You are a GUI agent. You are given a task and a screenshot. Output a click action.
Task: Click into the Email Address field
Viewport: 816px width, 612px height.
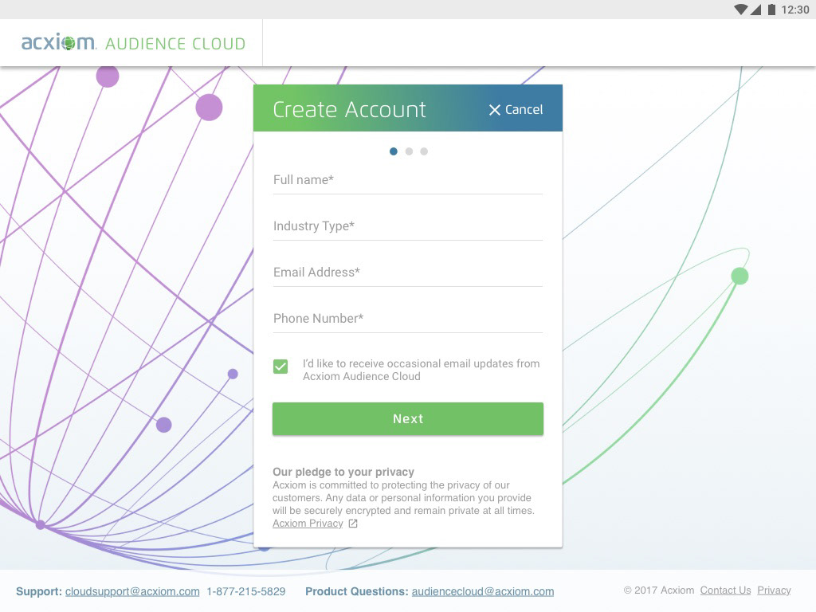(x=407, y=273)
